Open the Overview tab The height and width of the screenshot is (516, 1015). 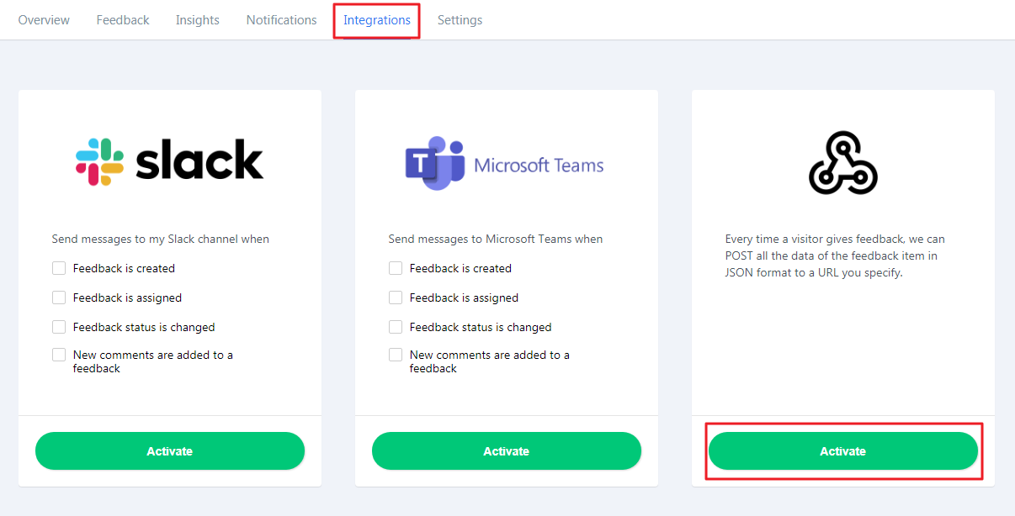(44, 20)
